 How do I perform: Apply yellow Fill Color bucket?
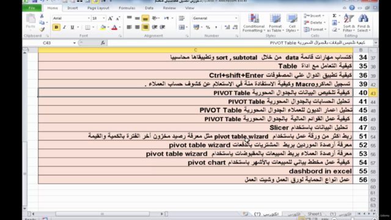(x=103, y=27)
